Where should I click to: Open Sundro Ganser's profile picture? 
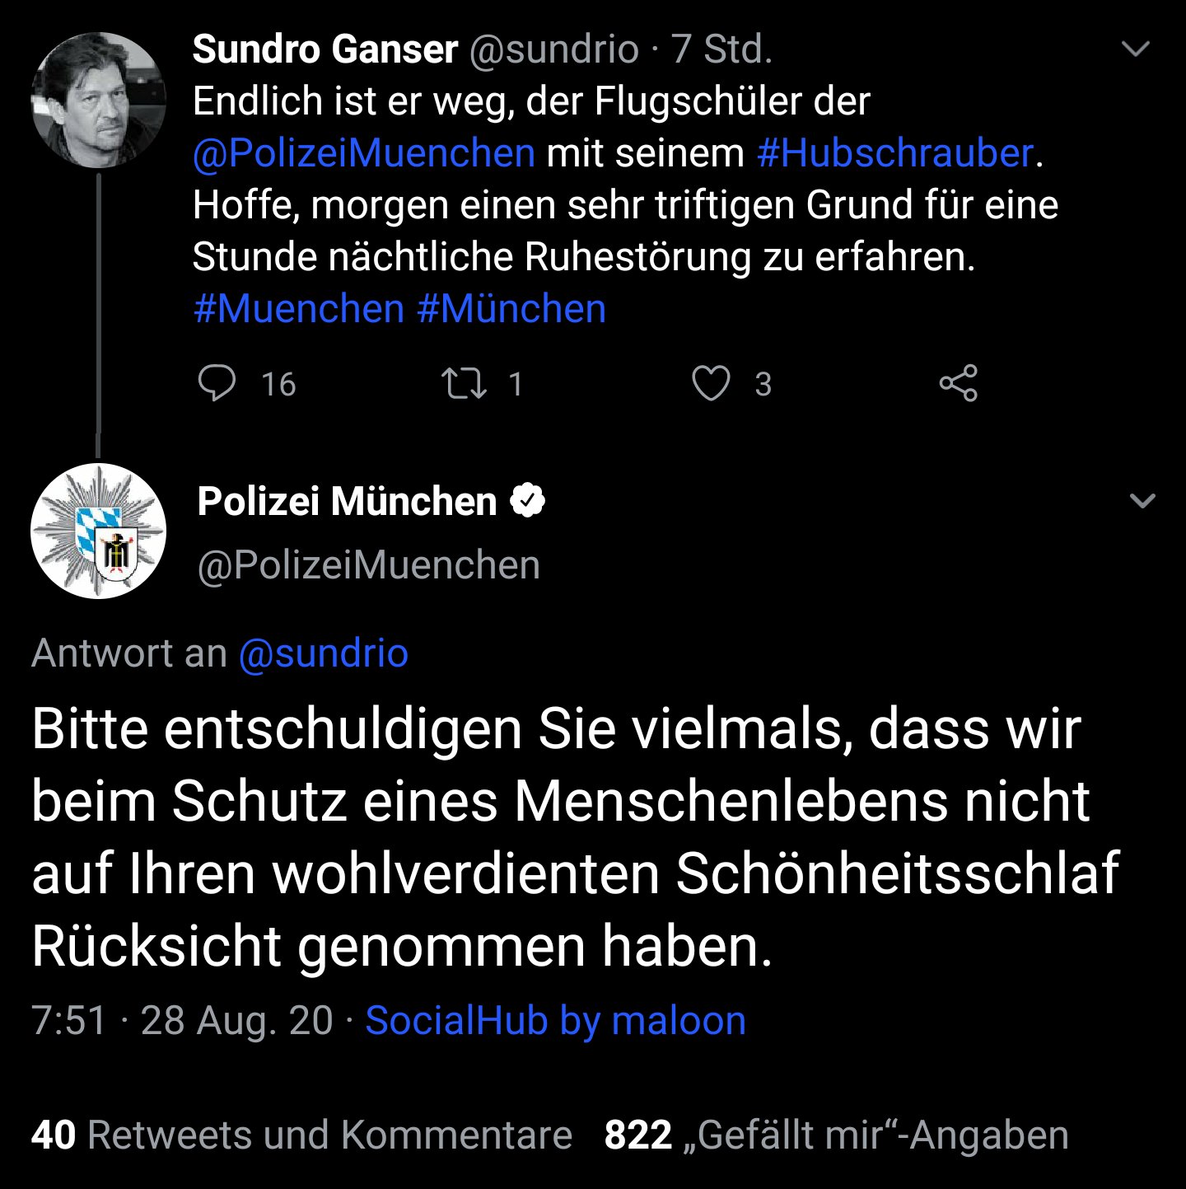(98, 101)
